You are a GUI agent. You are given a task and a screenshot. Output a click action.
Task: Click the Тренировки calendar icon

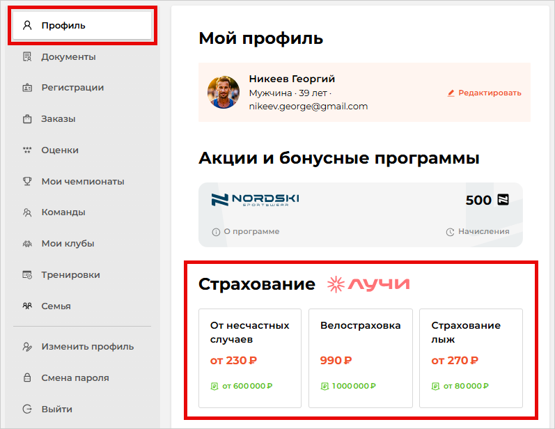coord(27,274)
